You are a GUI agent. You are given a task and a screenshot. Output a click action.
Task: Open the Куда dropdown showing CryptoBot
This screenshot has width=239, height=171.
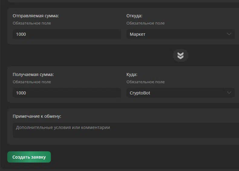coord(181,93)
